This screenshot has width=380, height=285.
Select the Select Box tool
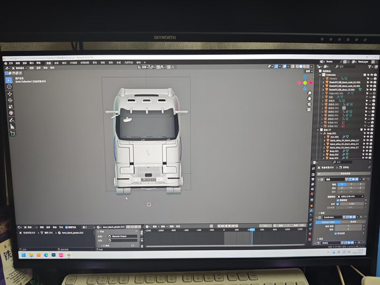9,80
